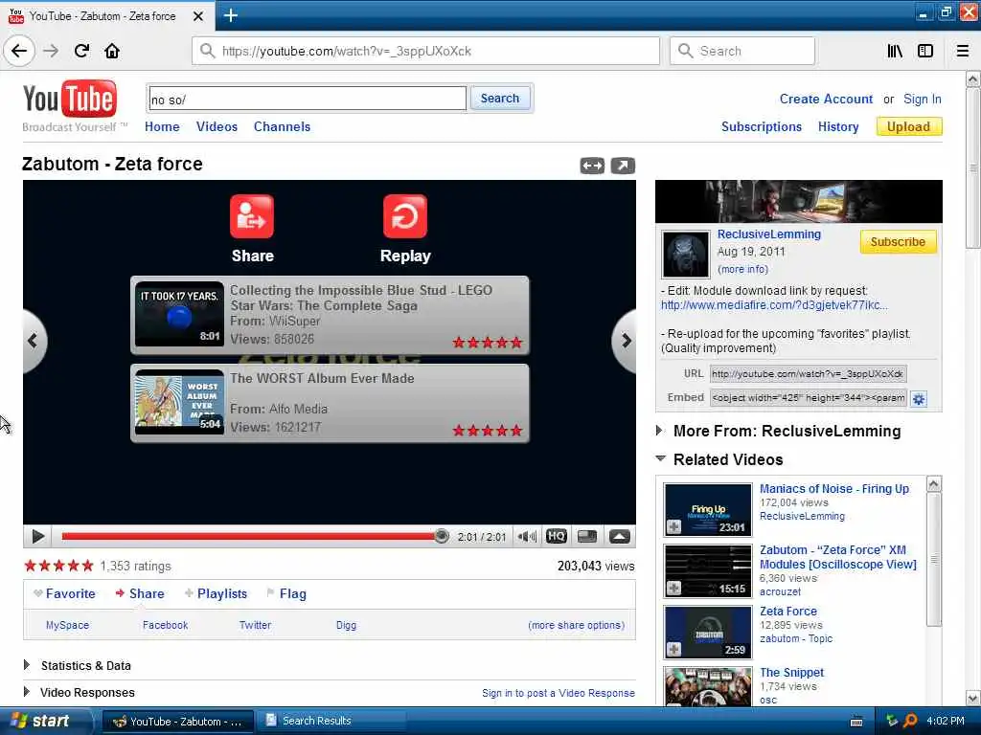Image resolution: width=981 pixels, height=735 pixels.
Task: Open video in pop-out window icon
Action: coord(623,166)
